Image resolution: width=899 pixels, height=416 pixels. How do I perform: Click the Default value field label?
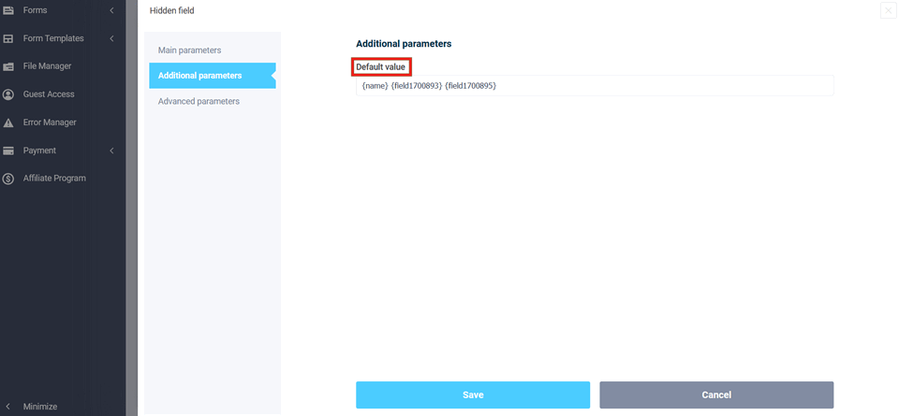tap(381, 67)
